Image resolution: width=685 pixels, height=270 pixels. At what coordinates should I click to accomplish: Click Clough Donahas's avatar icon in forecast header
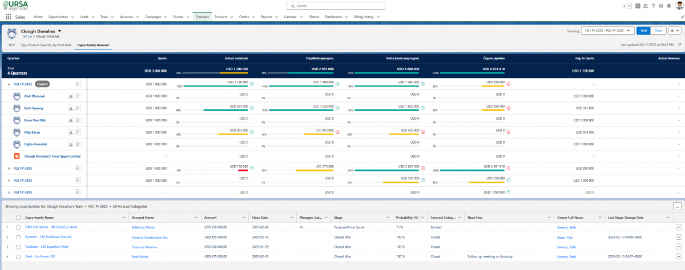click(x=11, y=33)
